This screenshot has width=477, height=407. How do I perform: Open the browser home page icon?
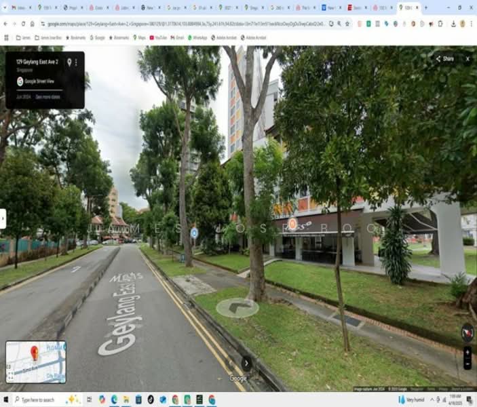(32, 24)
